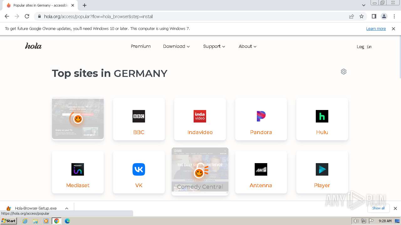Open the Mediaset site tile icon
Image resolution: width=401 pixels, height=225 pixels.
pyautogui.click(x=78, y=169)
